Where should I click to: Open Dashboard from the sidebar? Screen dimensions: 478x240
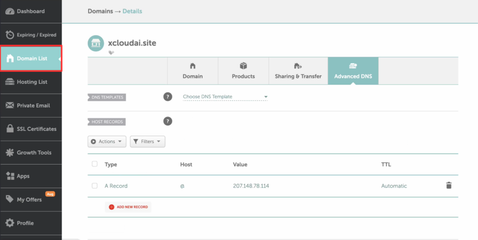click(31, 11)
